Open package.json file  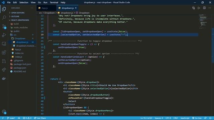coord(20,68)
